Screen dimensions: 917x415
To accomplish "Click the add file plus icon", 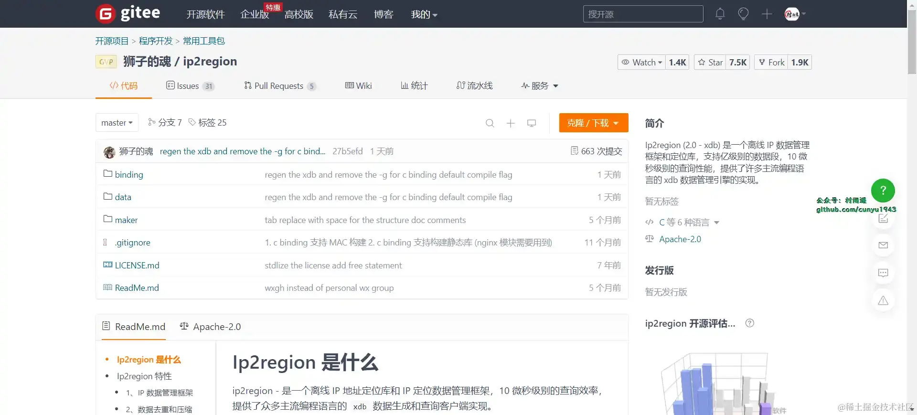I will (x=511, y=123).
